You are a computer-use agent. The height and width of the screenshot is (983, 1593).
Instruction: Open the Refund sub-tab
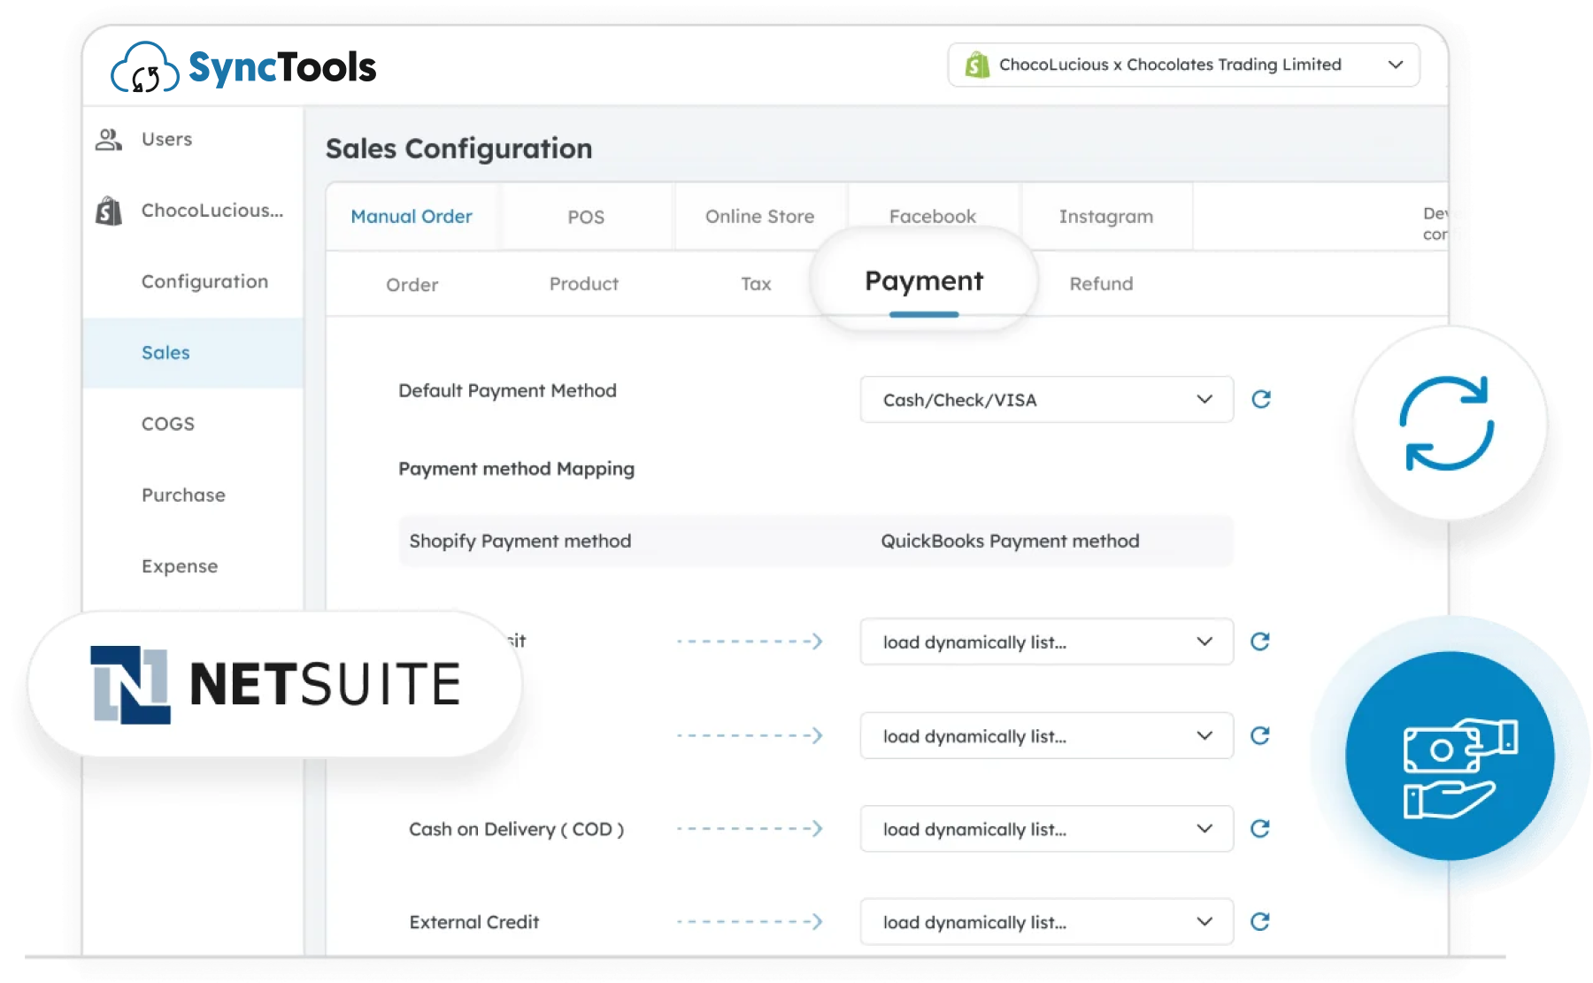pos(1101,284)
